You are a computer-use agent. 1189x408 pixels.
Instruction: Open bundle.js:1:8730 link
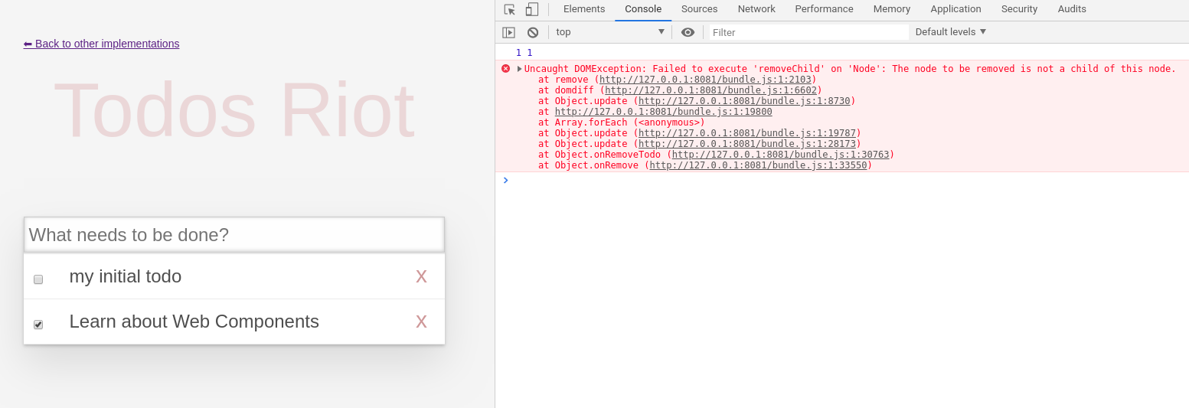tap(744, 101)
